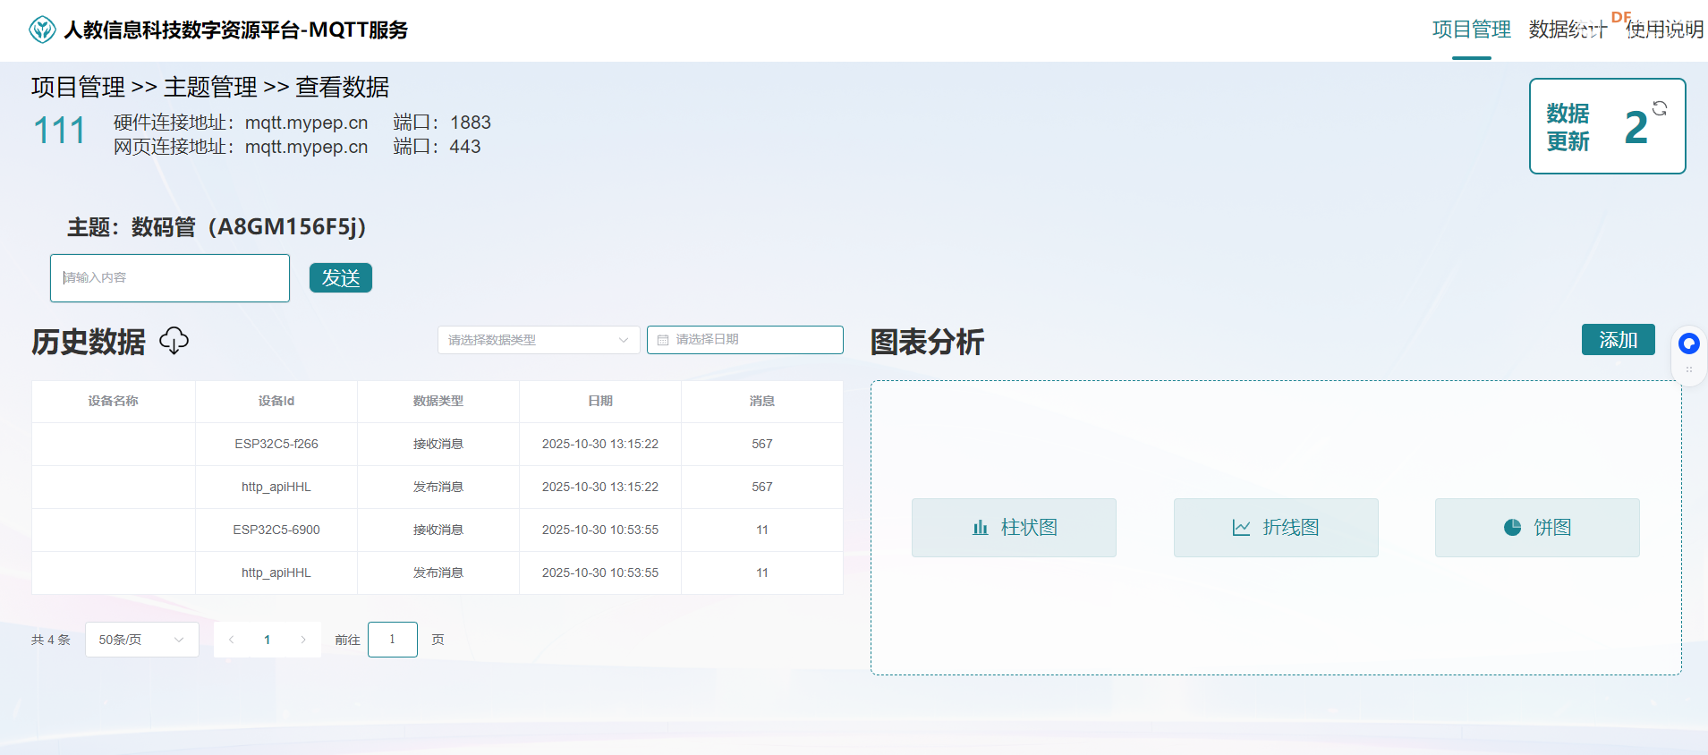Viewport: 1708px width, 755px height.
Task: Go to next page arrow
Action: (303, 640)
